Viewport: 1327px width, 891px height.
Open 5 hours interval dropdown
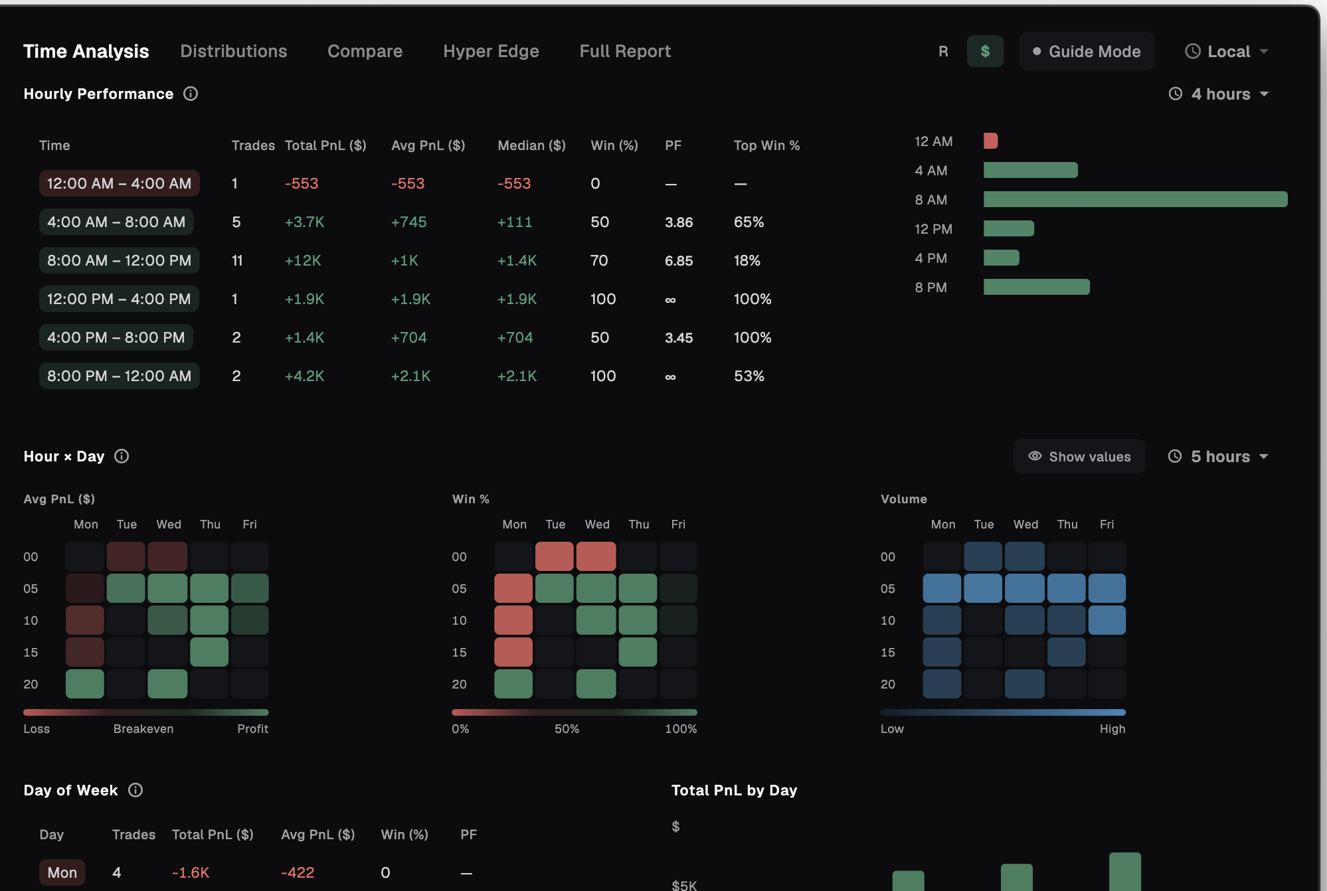coord(1219,456)
